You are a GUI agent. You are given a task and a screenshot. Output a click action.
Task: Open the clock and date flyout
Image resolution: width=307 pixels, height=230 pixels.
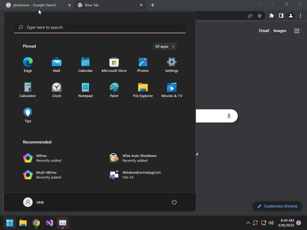click(x=286, y=223)
